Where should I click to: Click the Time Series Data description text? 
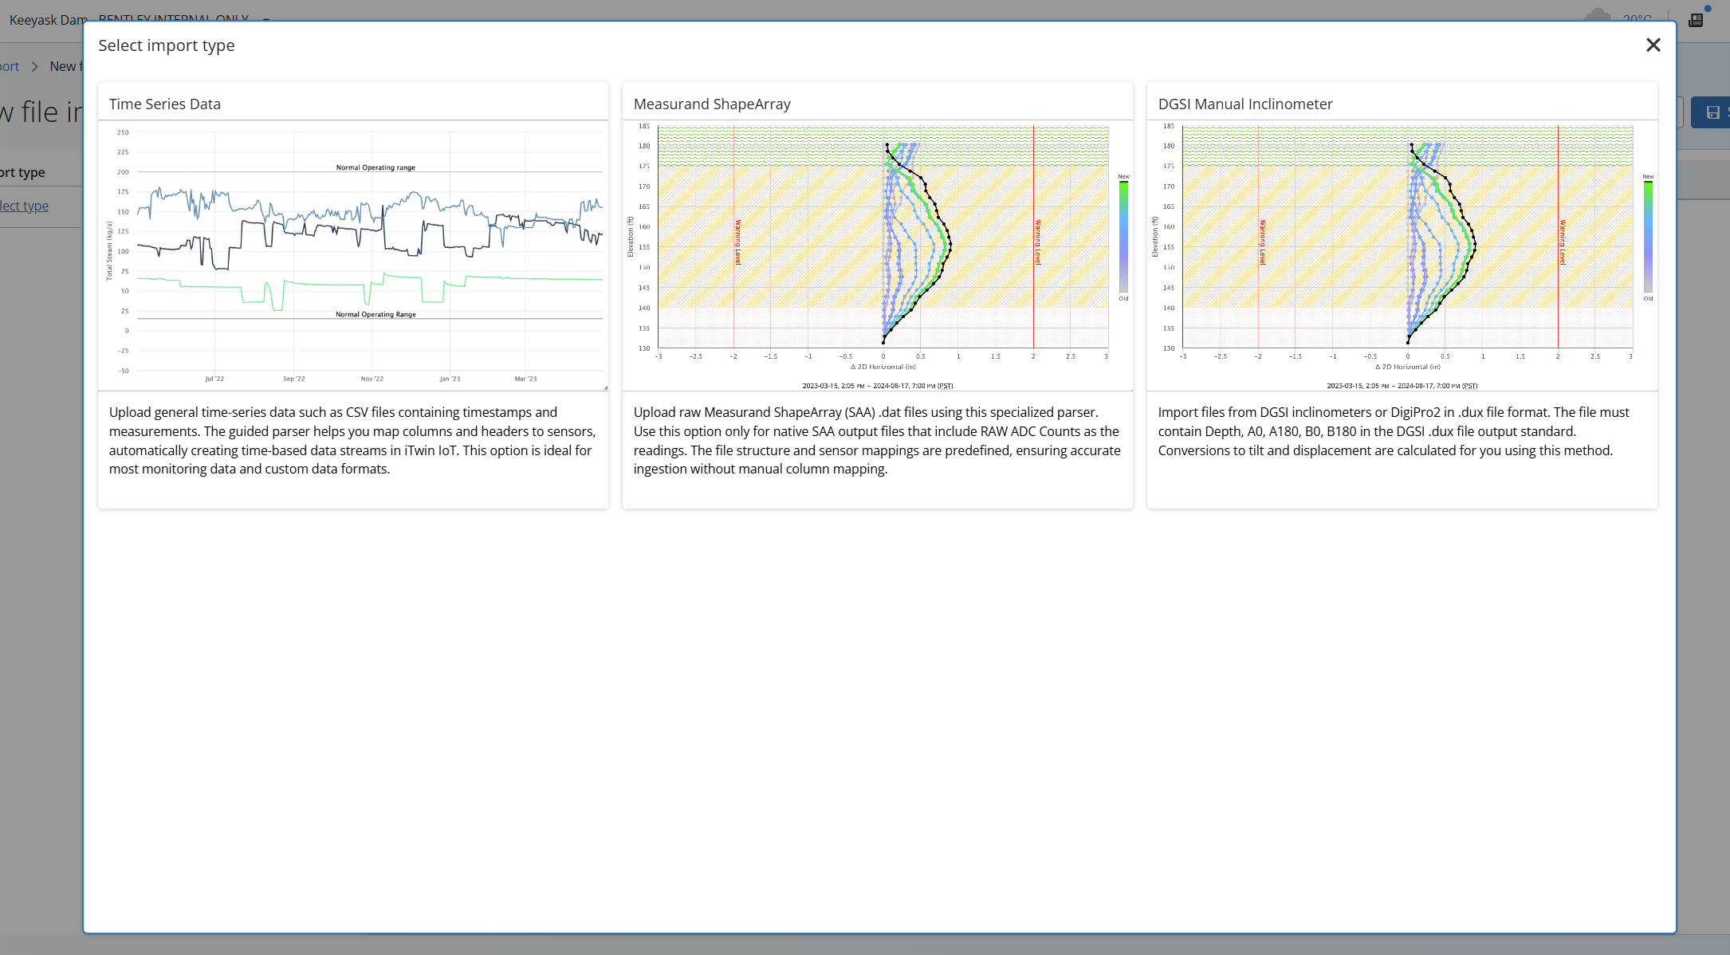(352, 441)
